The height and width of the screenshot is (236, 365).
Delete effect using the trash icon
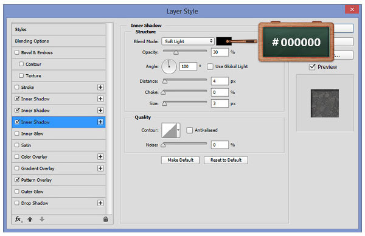[106, 219]
